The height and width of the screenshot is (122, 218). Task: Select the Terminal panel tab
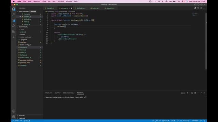80,93
